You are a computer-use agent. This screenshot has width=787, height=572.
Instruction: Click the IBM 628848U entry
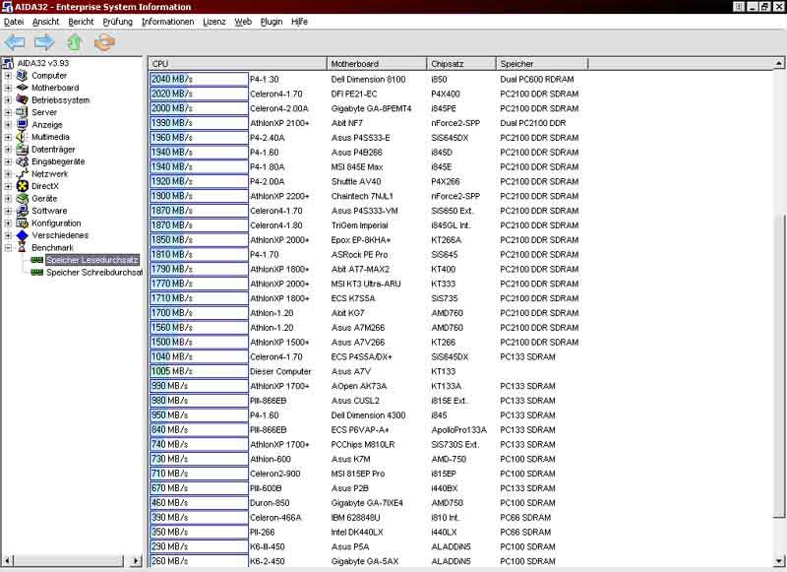(355, 517)
